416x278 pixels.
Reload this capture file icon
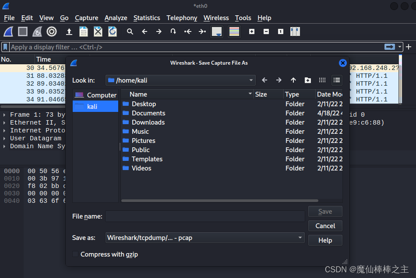click(113, 31)
